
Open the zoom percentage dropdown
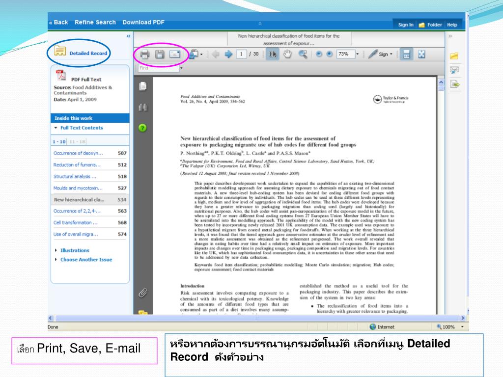pyautogui.click(x=357, y=54)
